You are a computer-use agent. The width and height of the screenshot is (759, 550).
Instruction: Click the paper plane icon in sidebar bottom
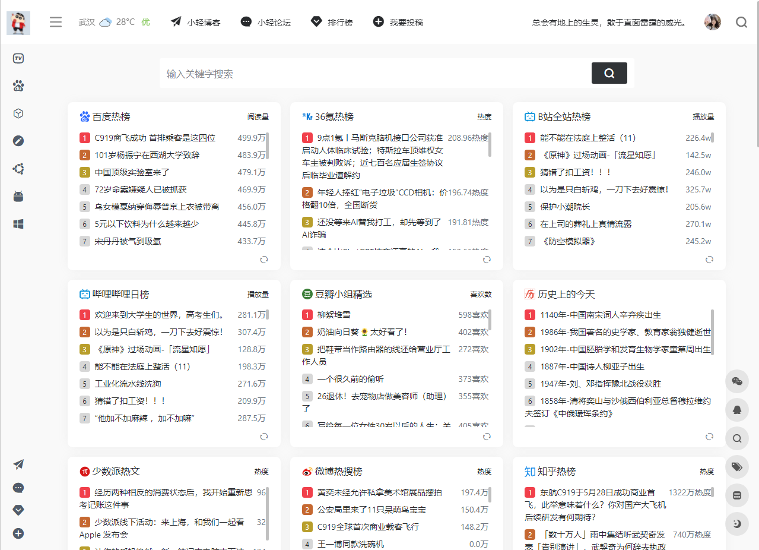point(18,464)
